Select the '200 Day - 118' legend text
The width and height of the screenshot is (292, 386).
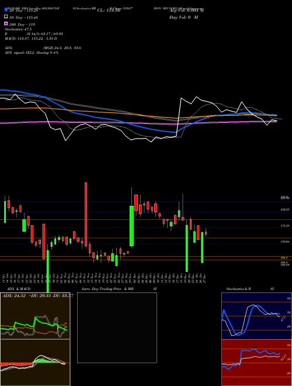coord(22,25)
